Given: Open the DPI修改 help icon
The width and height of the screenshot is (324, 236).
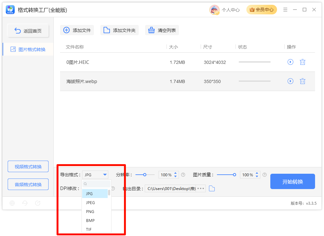Looking at the screenshot, I should point(113,188).
